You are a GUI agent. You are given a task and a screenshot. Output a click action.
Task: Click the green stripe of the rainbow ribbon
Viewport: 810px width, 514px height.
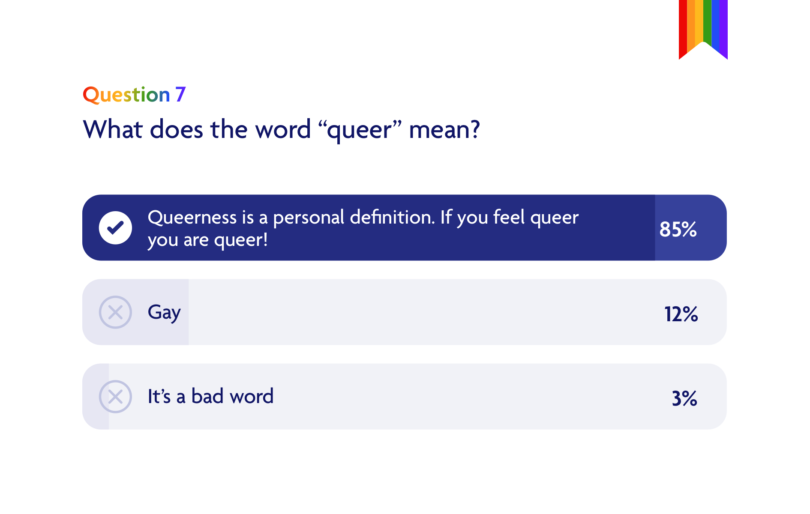click(x=707, y=21)
